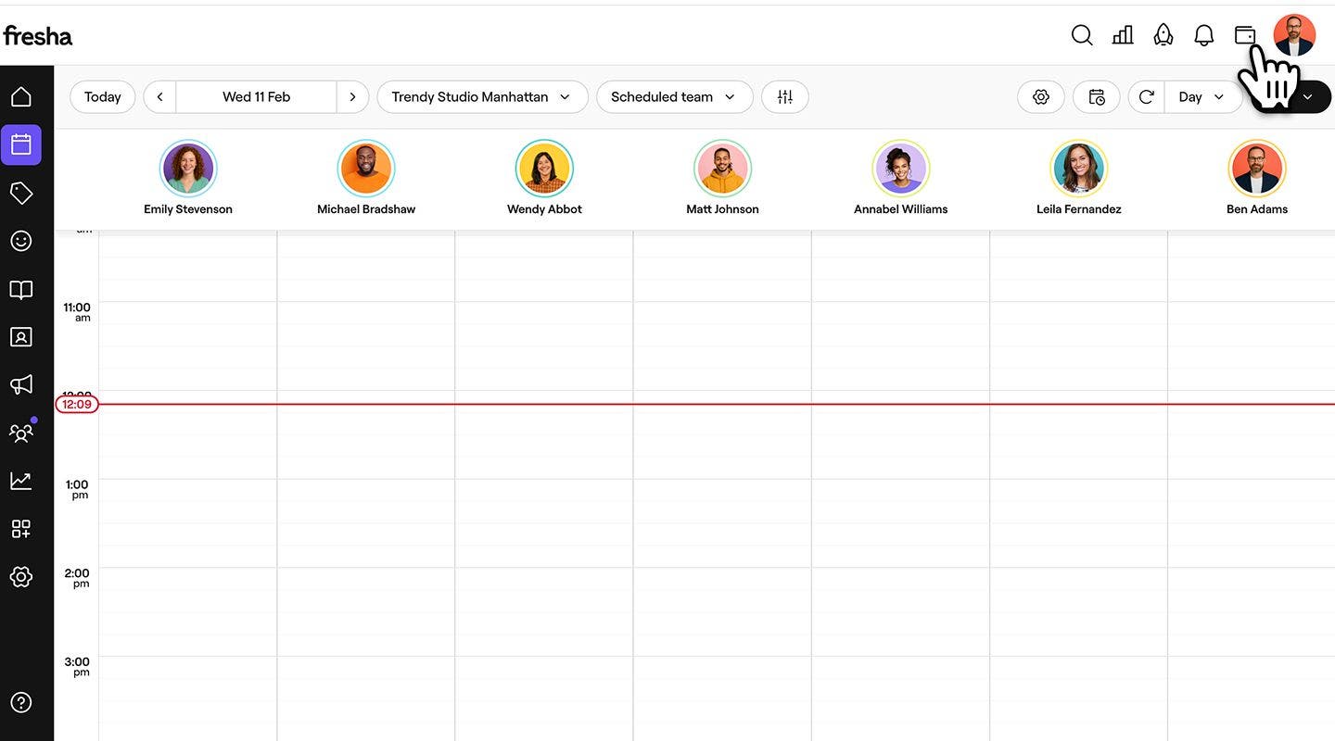The width and height of the screenshot is (1335, 741).
Task: Open the wallet icon in header
Action: coord(1245,35)
